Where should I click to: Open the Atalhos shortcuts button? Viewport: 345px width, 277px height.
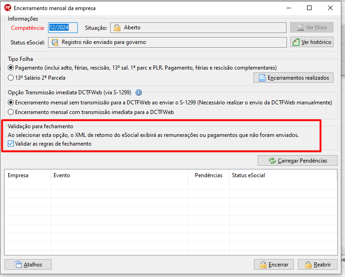pyautogui.click(x=28, y=265)
